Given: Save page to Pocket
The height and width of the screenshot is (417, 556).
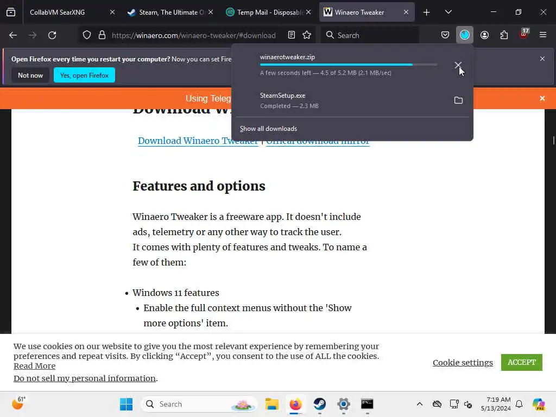Looking at the screenshot, I should (x=445, y=35).
